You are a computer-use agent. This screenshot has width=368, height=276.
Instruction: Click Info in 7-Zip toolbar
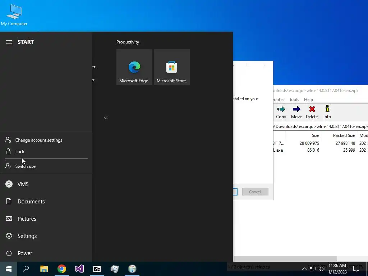[x=327, y=112]
